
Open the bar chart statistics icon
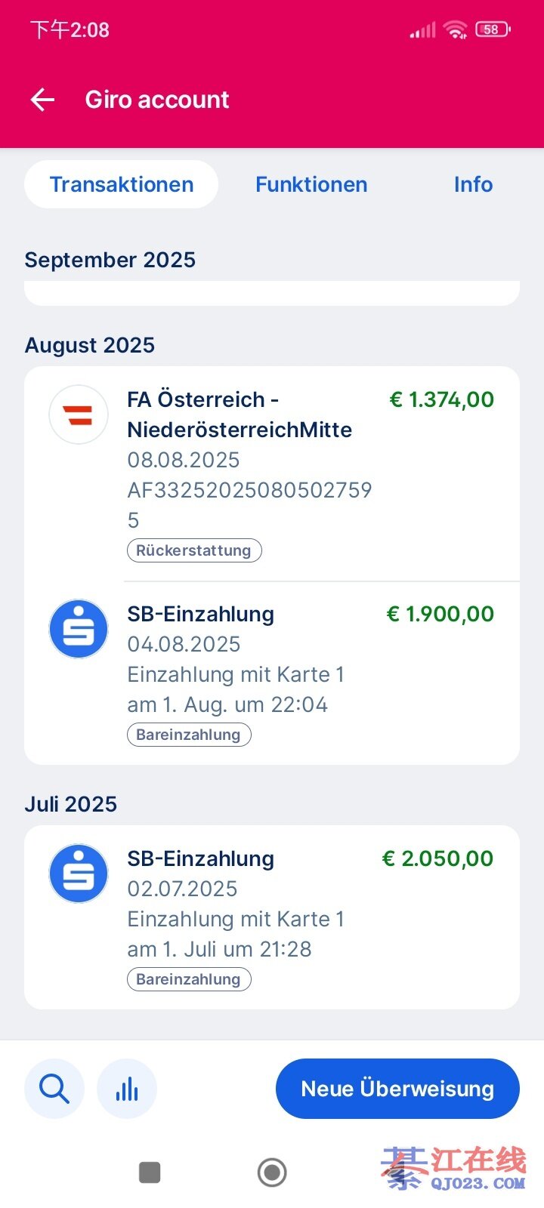127,1089
